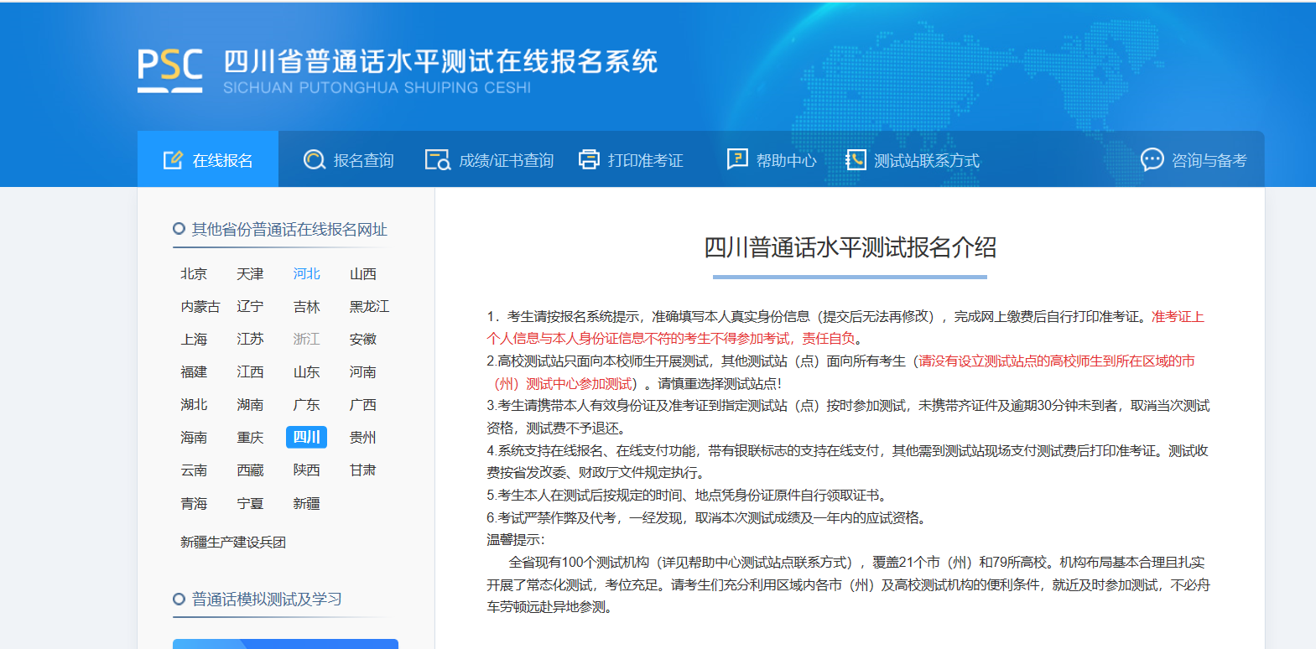Image resolution: width=1316 pixels, height=649 pixels.
Task: Open the 新疆 province link
Action: pos(307,504)
